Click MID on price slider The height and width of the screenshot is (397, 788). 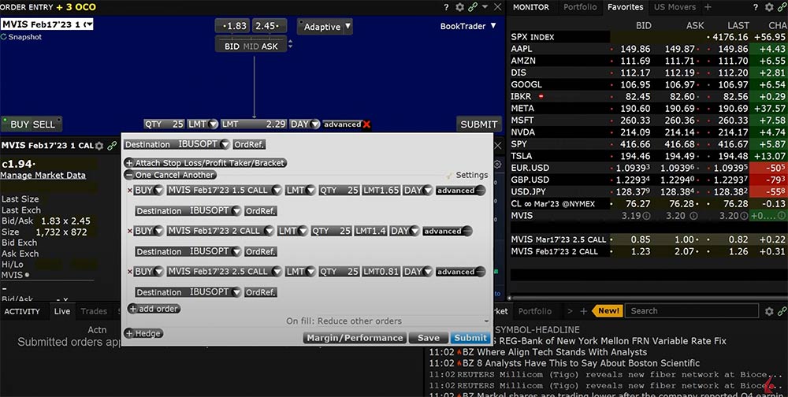point(251,46)
